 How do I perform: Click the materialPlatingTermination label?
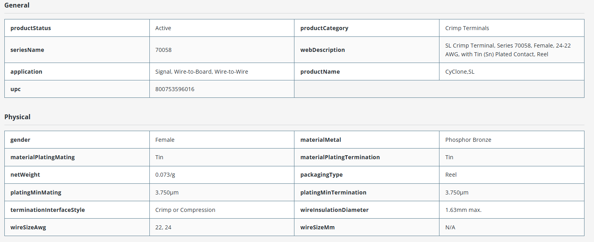coord(340,157)
